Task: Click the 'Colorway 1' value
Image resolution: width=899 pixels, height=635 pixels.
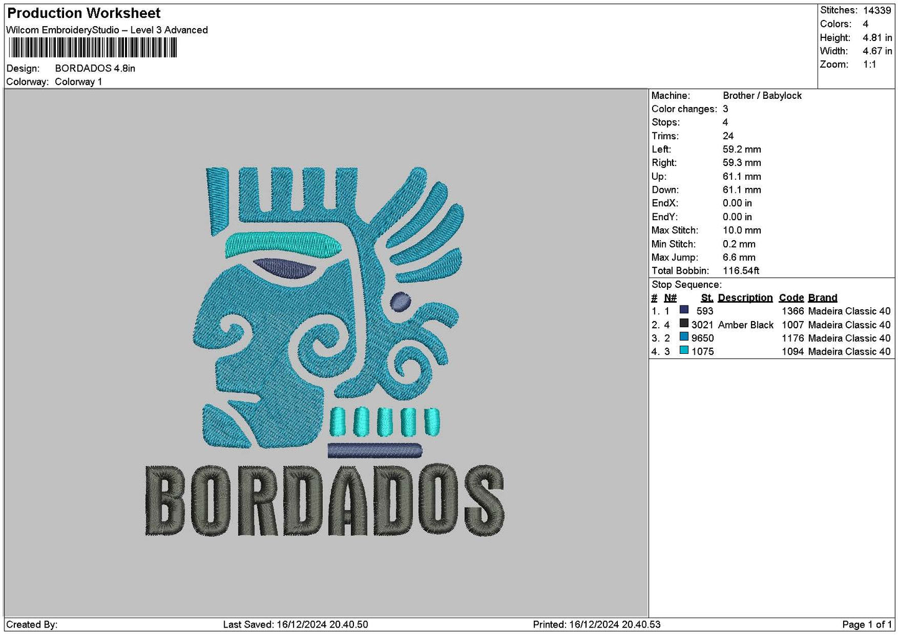Action: (x=78, y=81)
